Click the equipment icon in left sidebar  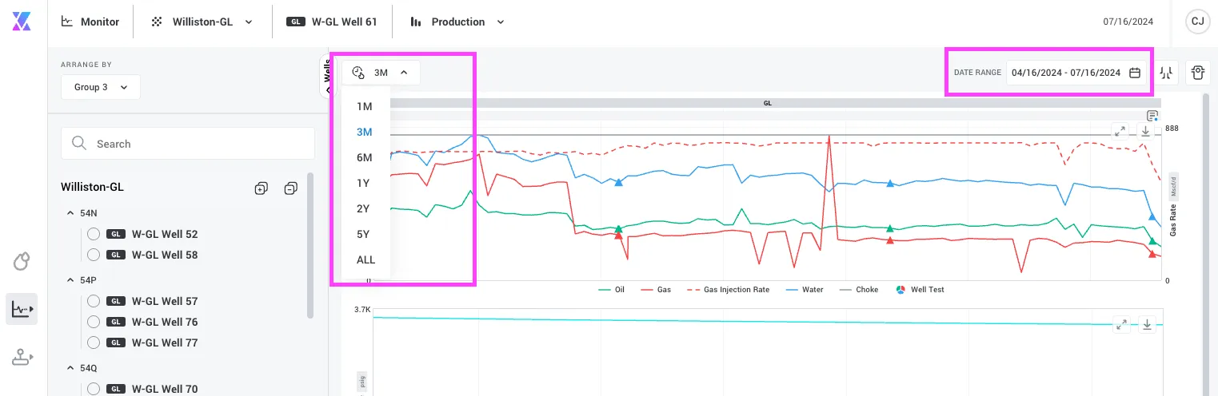click(22, 358)
